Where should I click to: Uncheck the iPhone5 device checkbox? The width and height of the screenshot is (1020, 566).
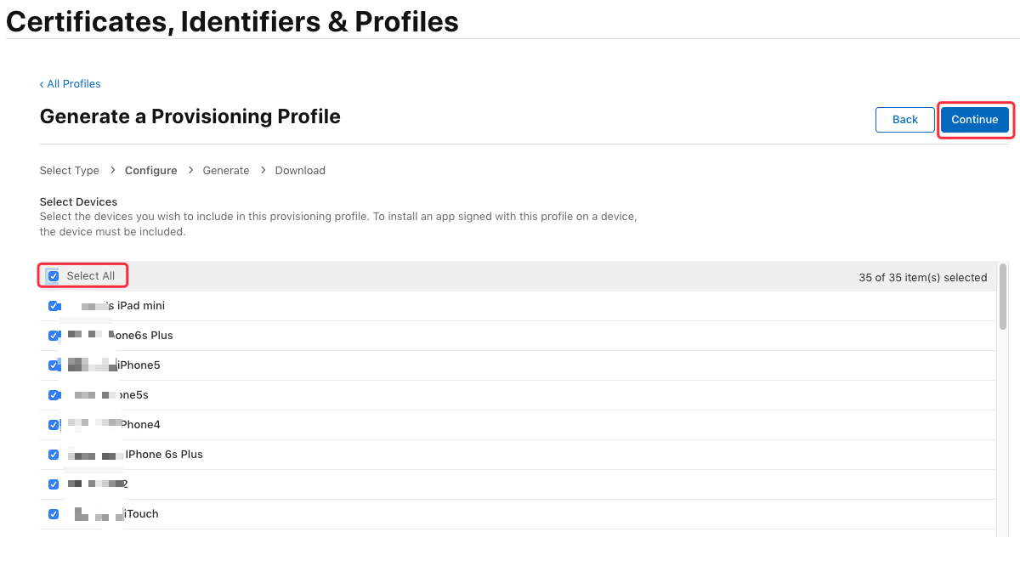[54, 365]
